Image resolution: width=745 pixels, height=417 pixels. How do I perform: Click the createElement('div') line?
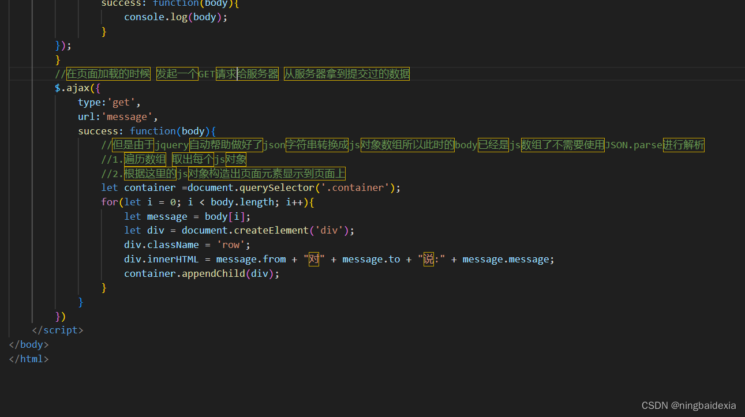(239, 231)
